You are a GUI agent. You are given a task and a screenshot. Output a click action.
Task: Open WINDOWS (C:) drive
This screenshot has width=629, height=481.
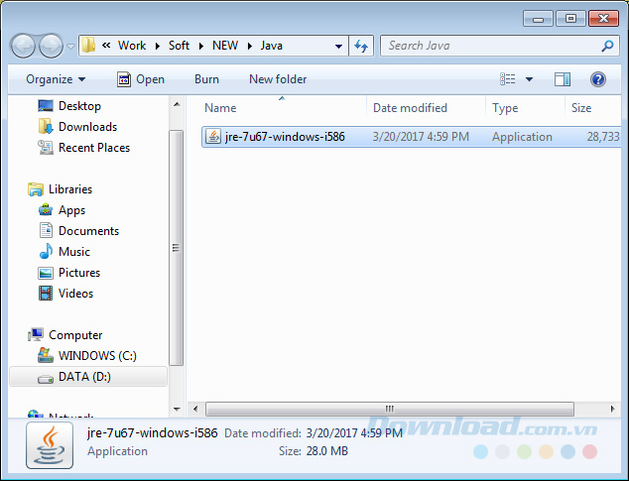pos(97,356)
